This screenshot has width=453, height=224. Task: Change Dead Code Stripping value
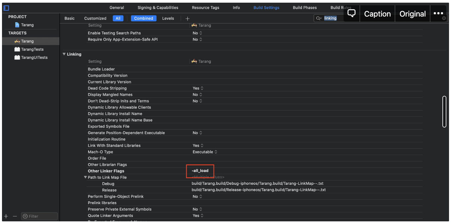coord(198,88)
